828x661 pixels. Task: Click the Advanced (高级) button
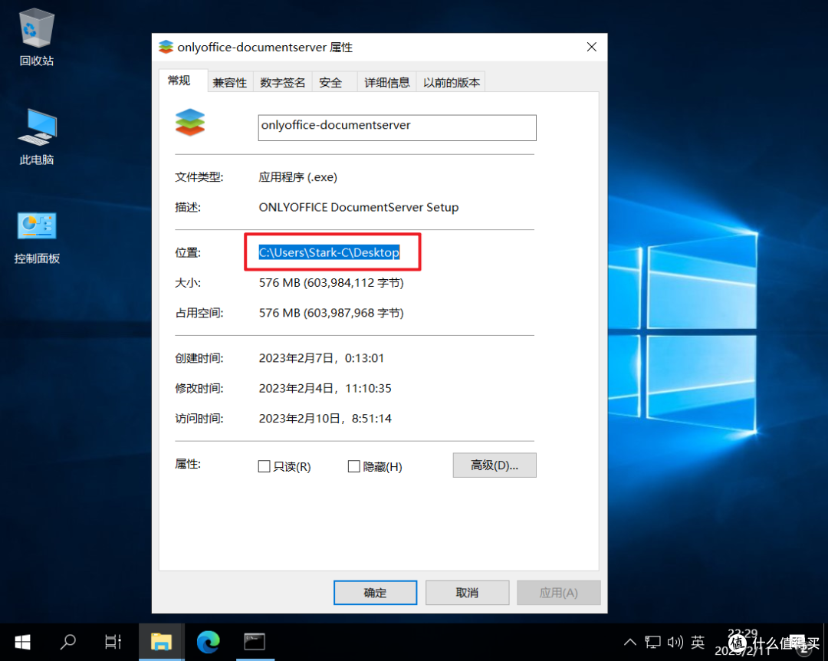pos(495,465)
